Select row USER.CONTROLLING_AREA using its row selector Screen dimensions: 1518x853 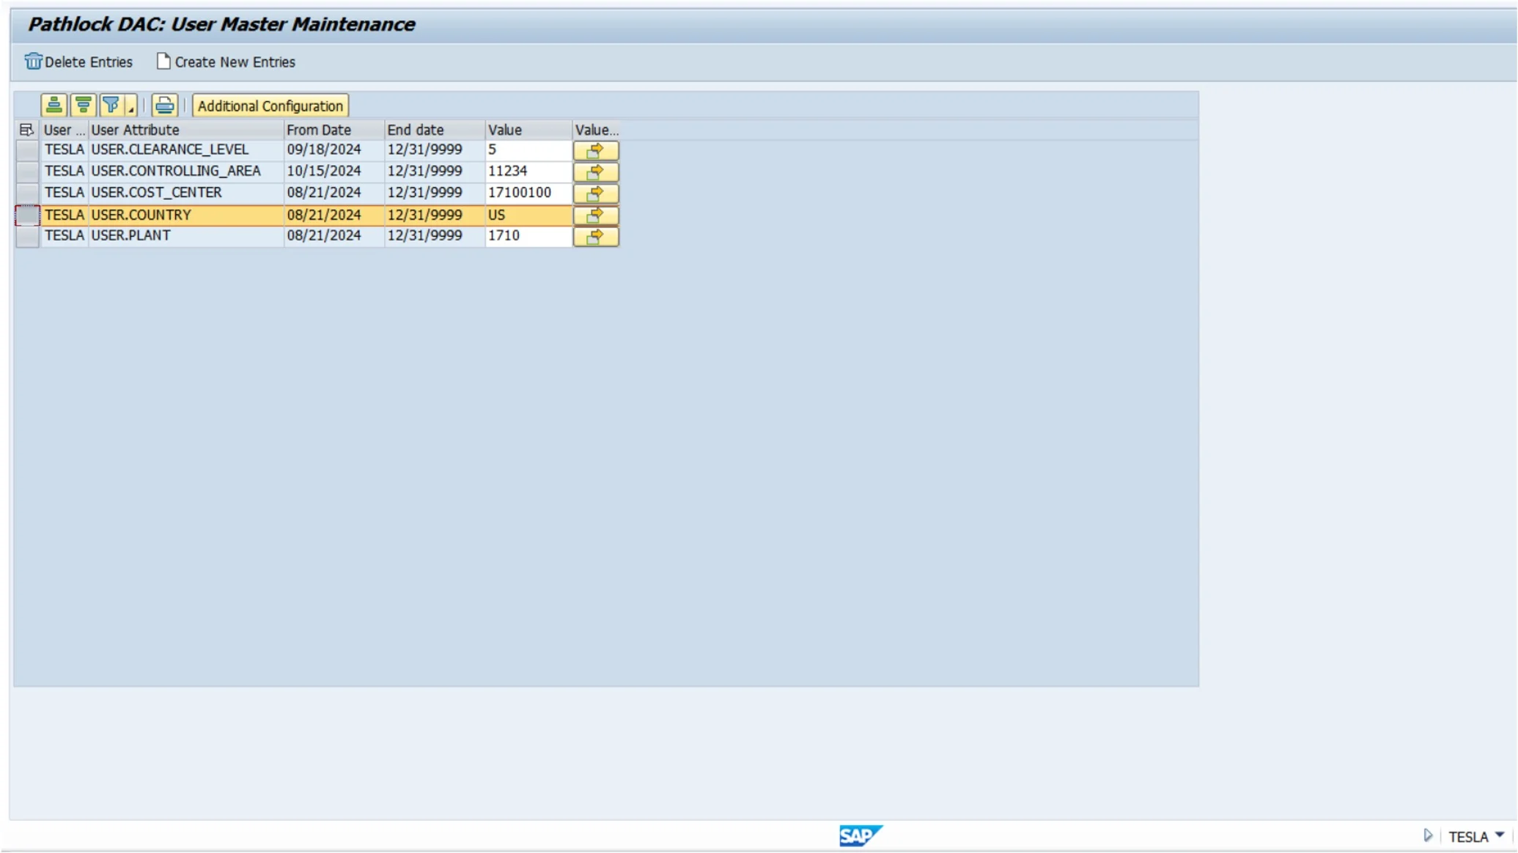click(x=28, y=171)
